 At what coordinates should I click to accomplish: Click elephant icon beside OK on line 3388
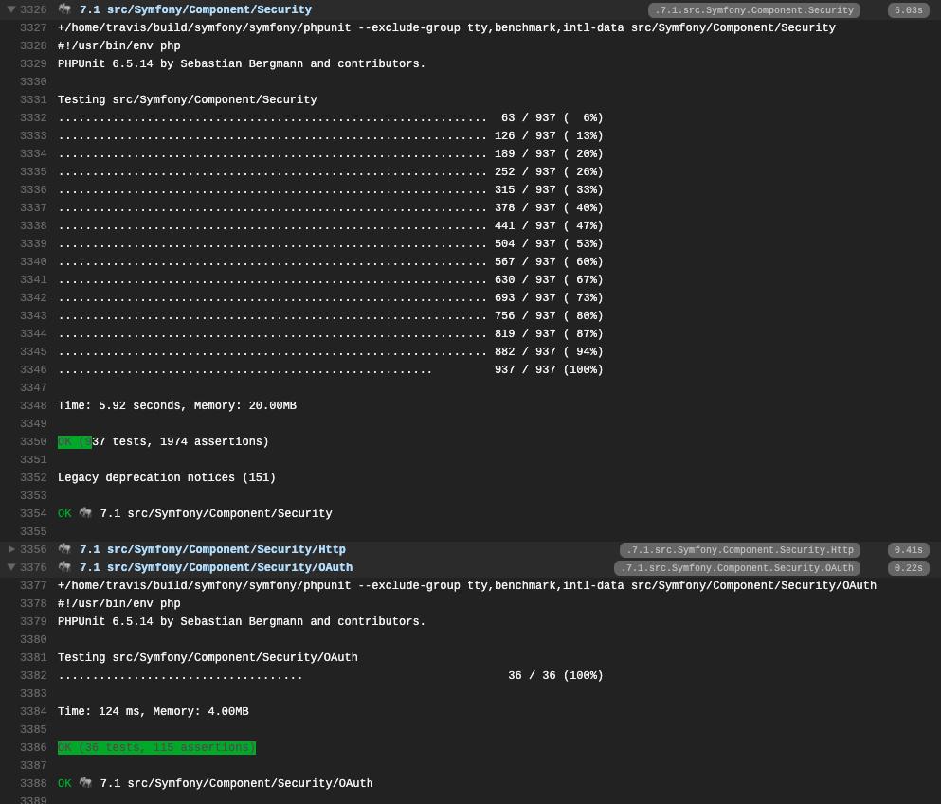pyautogui.click(x=85, y=782)
